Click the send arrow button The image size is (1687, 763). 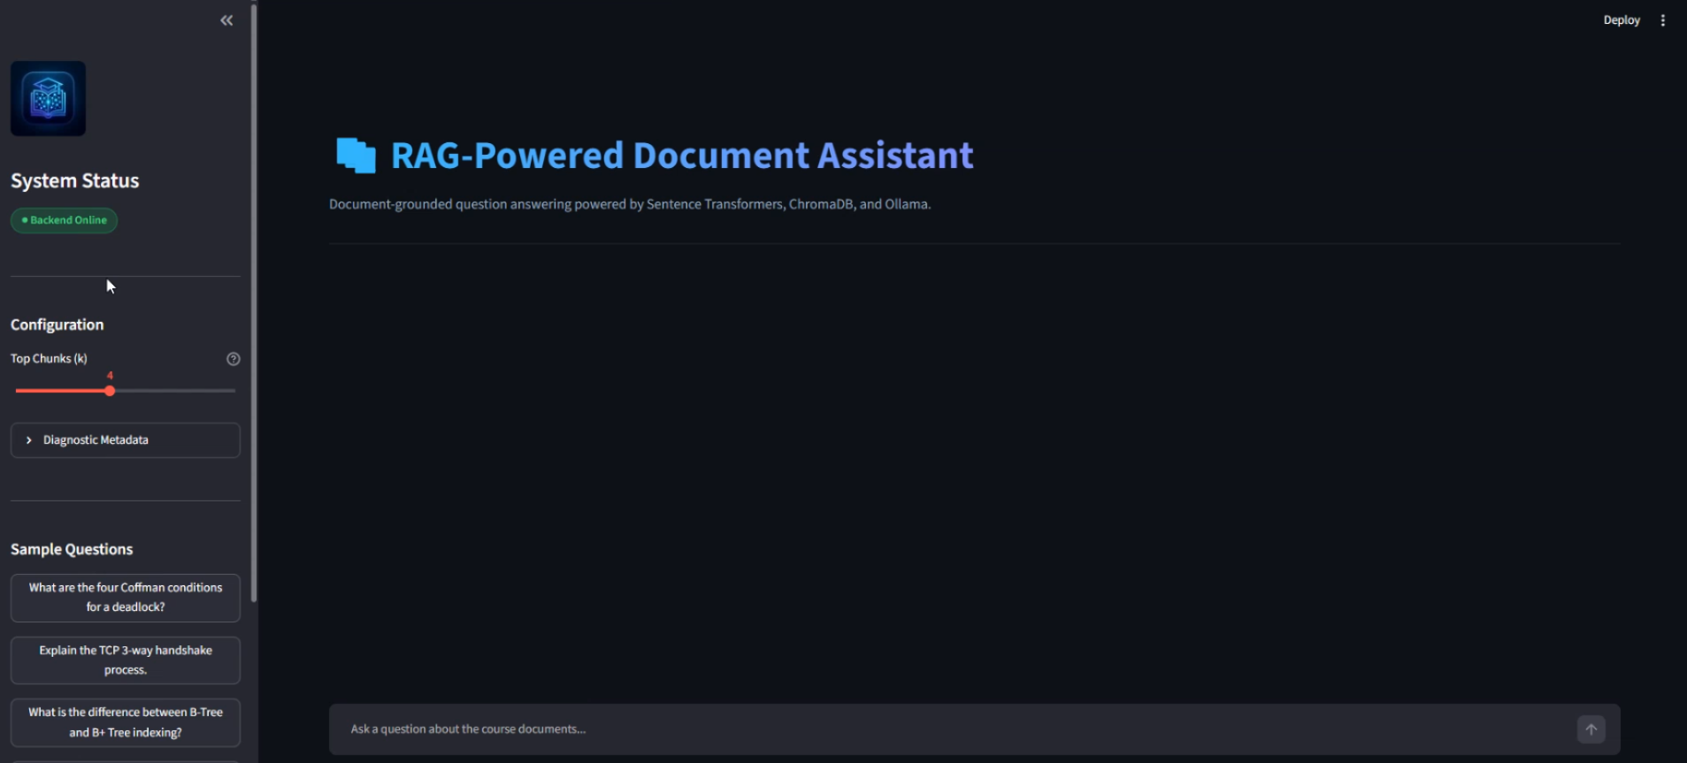[x=1591, y=729]
